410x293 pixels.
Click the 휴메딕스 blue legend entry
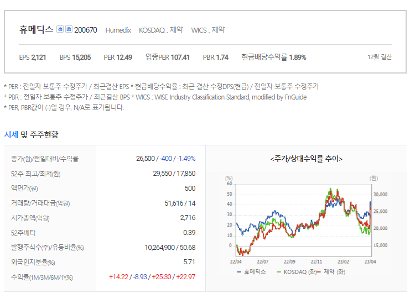click(x=252, y=272)
